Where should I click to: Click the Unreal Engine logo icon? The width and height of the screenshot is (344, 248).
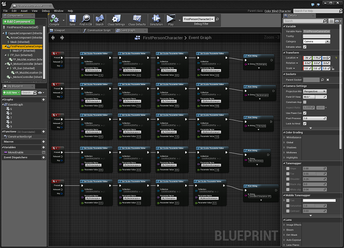4,4
